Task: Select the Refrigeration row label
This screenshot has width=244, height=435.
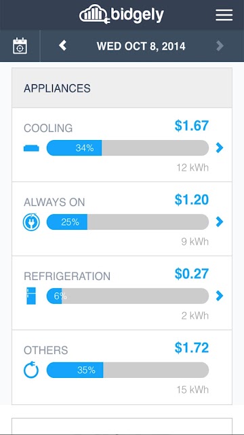Action: [67, 277]
